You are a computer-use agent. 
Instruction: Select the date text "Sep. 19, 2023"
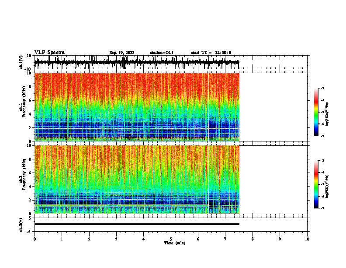pyautogui.click(x=122, y=53)
